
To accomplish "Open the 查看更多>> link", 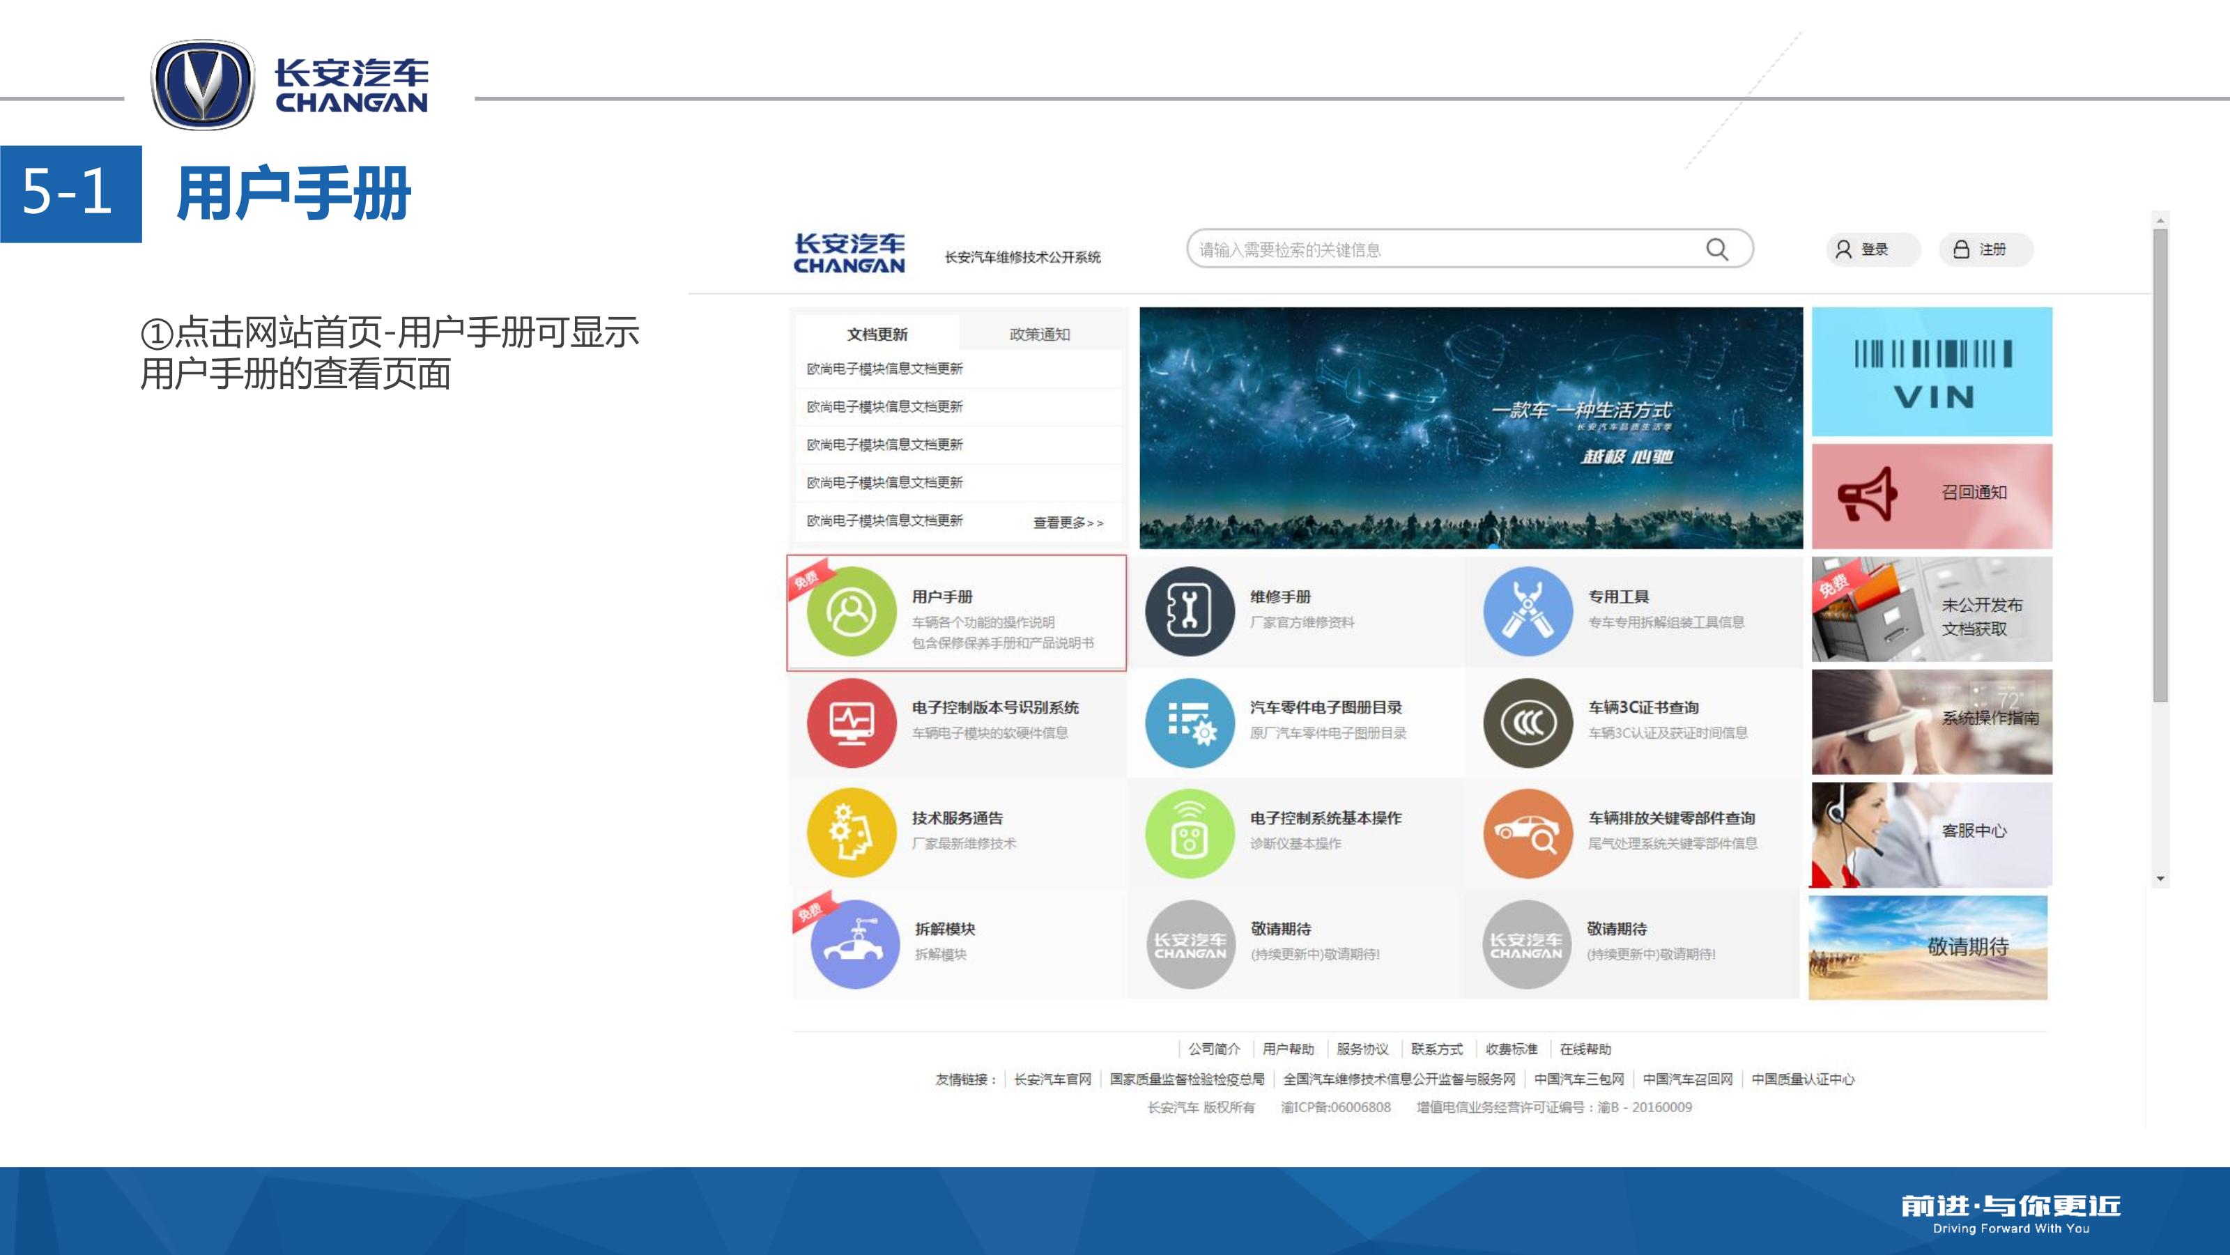I will (x=1068, y=523).
